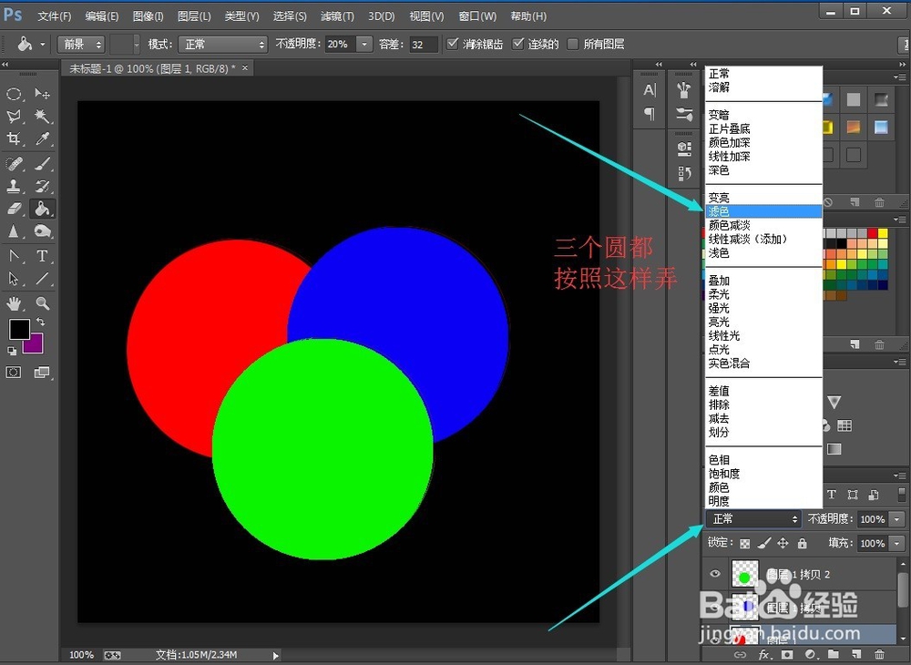This screenshot has width=911, height=665.
Task: Click the 容差 tolerance field
Action: [424, 44]
